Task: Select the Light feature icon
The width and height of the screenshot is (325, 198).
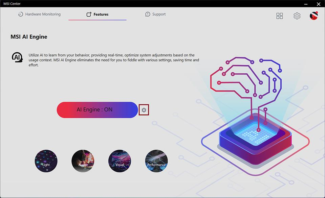Action: click(46, 161)
